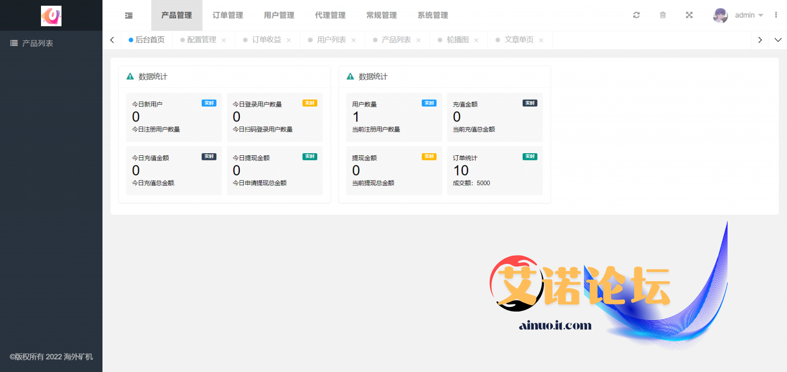Viewport: 787px width, 372px height.
Task: Click the 实时 badge on 今日新用户
Action: point(209,103)
